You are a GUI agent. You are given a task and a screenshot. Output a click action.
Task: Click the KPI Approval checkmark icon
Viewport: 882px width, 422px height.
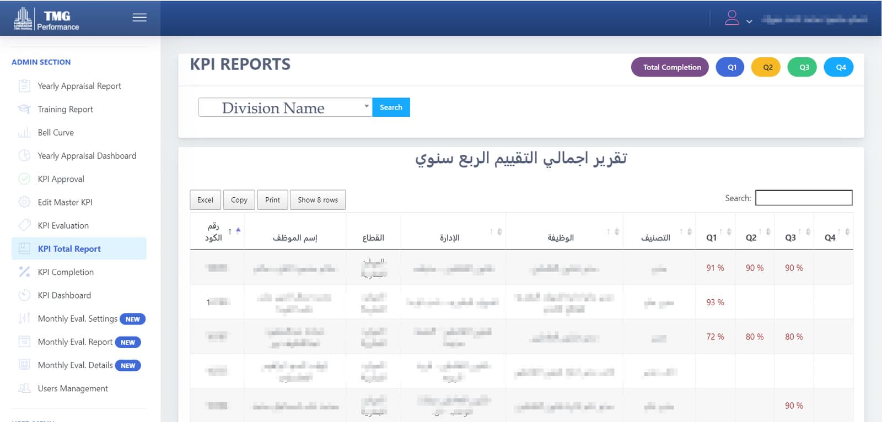(24, 178)
